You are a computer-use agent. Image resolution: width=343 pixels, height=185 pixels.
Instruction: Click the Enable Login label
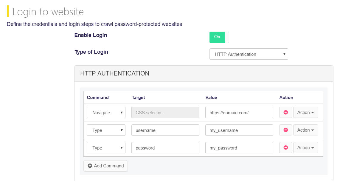[x=91, y=35]
